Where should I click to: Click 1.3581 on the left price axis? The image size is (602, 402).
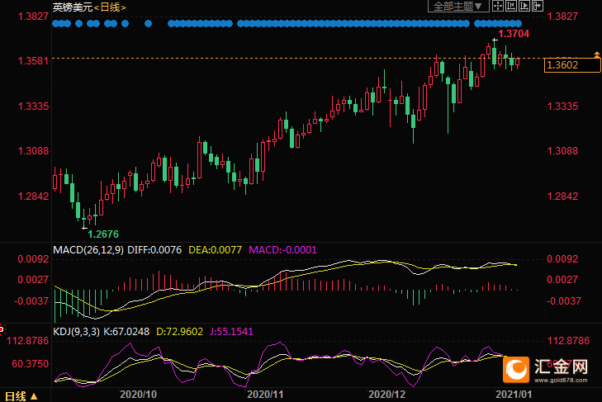33,61
